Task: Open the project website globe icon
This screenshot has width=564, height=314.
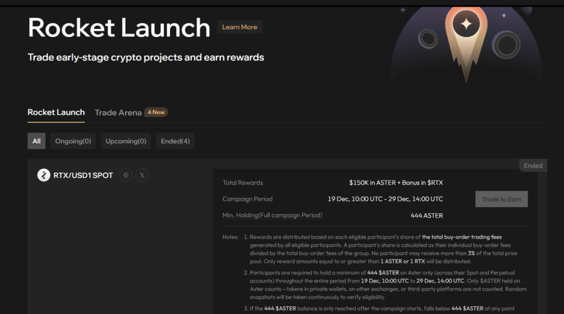Action: coord(126,175)
